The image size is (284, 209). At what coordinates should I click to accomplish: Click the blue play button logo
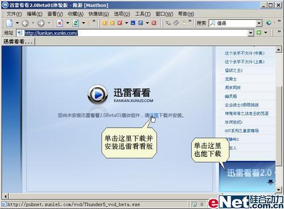[x=98, y=95]
